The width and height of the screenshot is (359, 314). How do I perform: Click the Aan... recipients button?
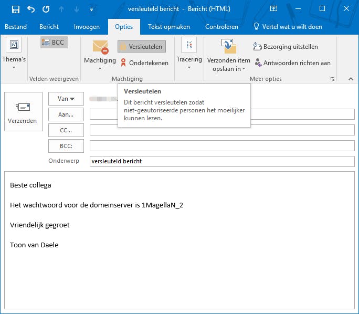pos(66,114)
